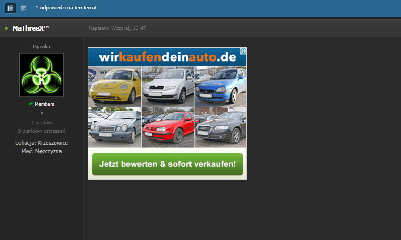Open the MaThreeX™ user profile link
The height and width of the screenshot is (240, 401).
31,28
